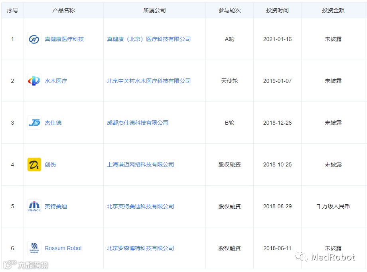The image size is (367, 272).
Task: Open the 真健康医疗科技 product link
Action: coord(64,39)
